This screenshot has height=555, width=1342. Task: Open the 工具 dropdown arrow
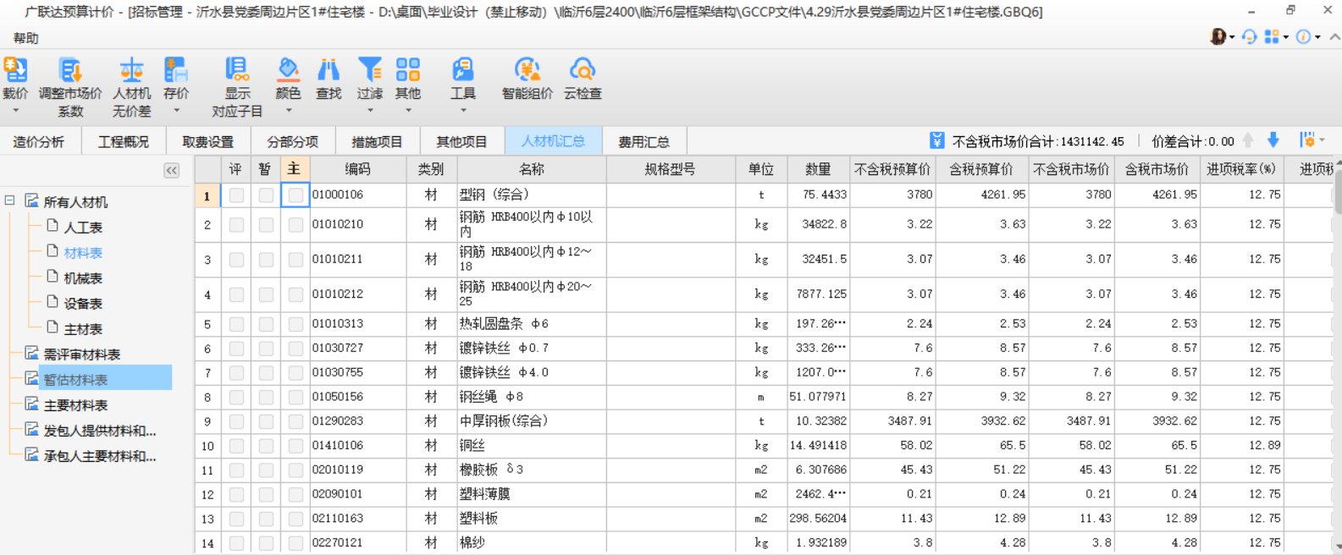pos(463,111)
